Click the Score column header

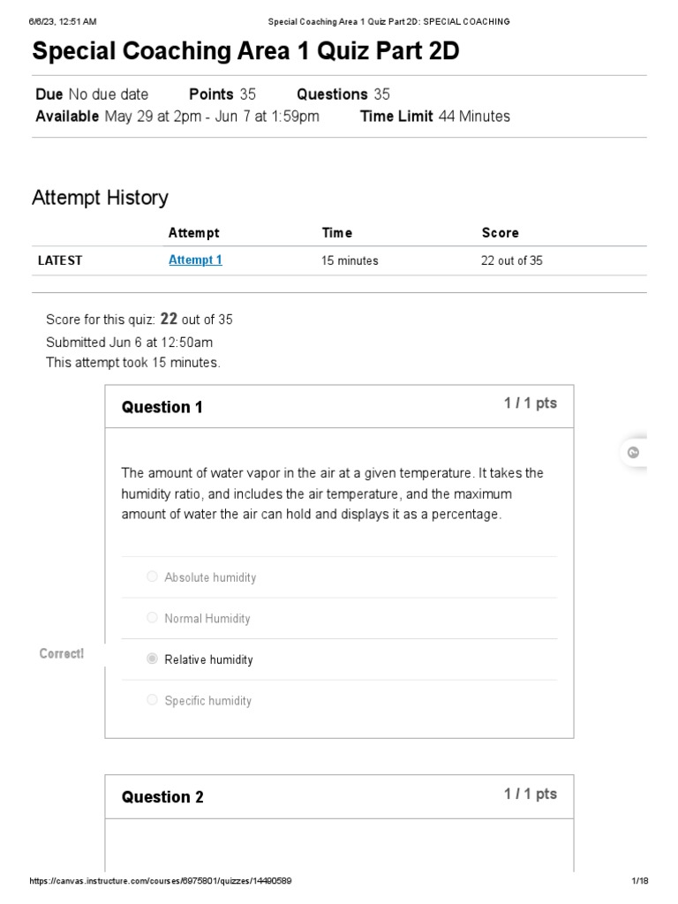tap(500, 233)
